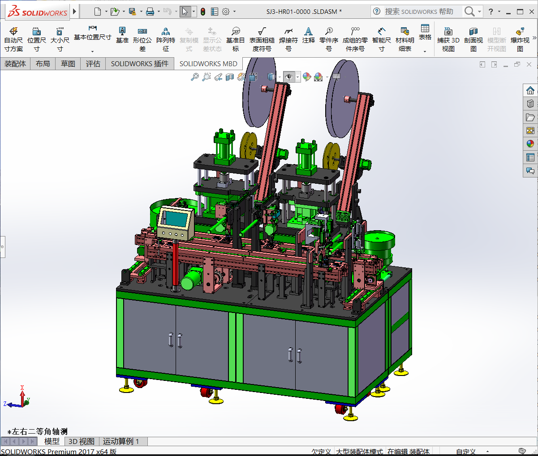This screenshot has height=456, width=538.
Task: Open the 运动算例 1 motion study tab
Action: pyautogui.click(x=121, y=441)
